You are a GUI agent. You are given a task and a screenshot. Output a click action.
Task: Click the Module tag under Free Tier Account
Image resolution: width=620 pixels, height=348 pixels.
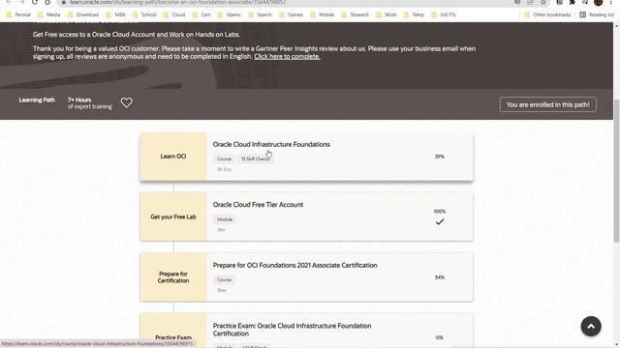click(225, 219)
